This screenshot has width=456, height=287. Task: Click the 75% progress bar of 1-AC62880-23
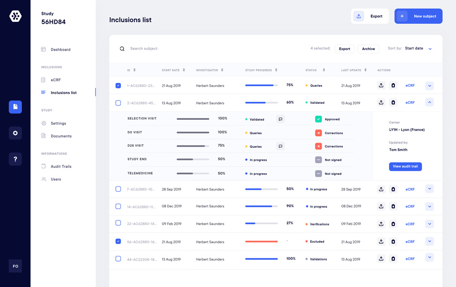(261, 85)
